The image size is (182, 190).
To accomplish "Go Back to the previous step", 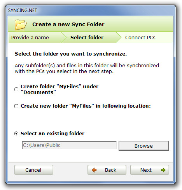I will click(107, 170).
